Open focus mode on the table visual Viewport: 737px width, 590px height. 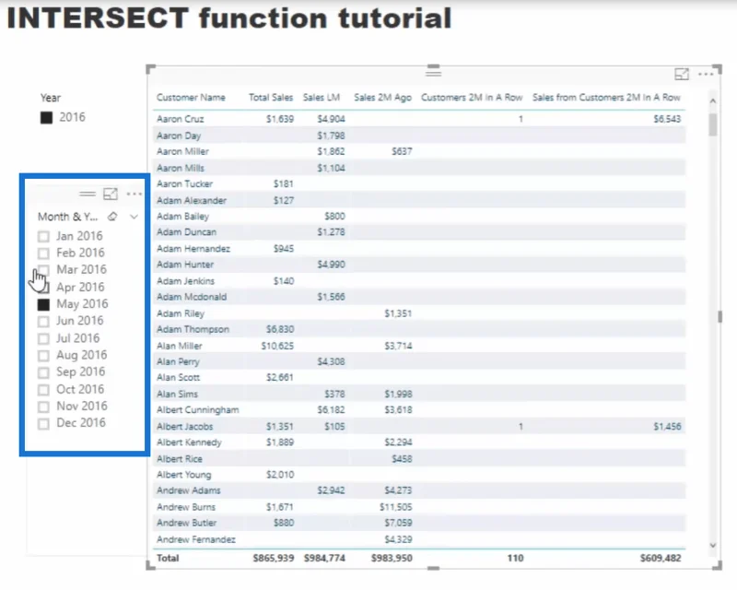[x=682, y=74]
